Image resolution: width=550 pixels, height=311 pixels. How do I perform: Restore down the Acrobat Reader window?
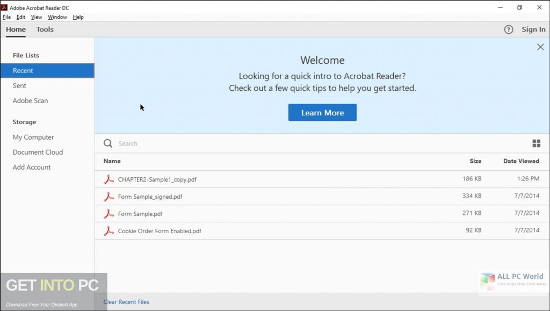(x=519, y=8)
